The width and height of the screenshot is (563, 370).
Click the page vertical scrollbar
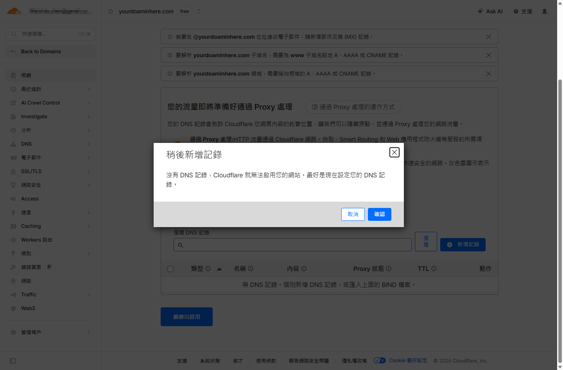(560, 221)
